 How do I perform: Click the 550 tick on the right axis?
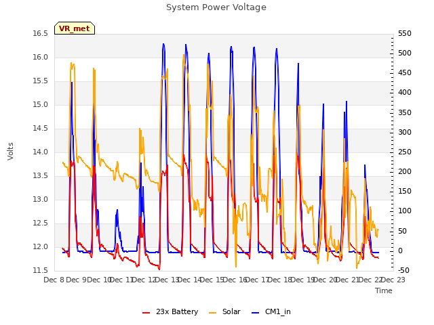pos(405,34)
